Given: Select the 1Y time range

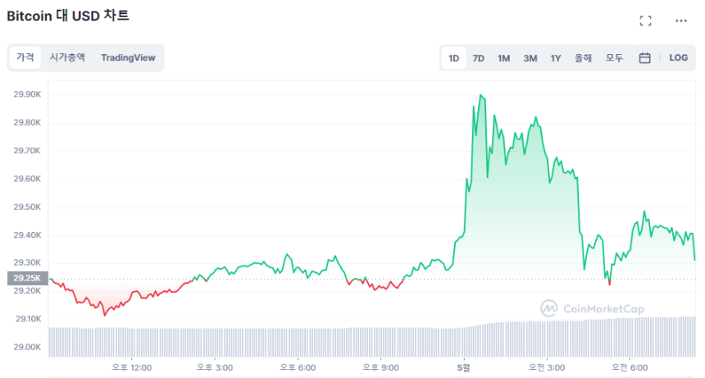Looking at the screenshot, I should tap(556, 58).
